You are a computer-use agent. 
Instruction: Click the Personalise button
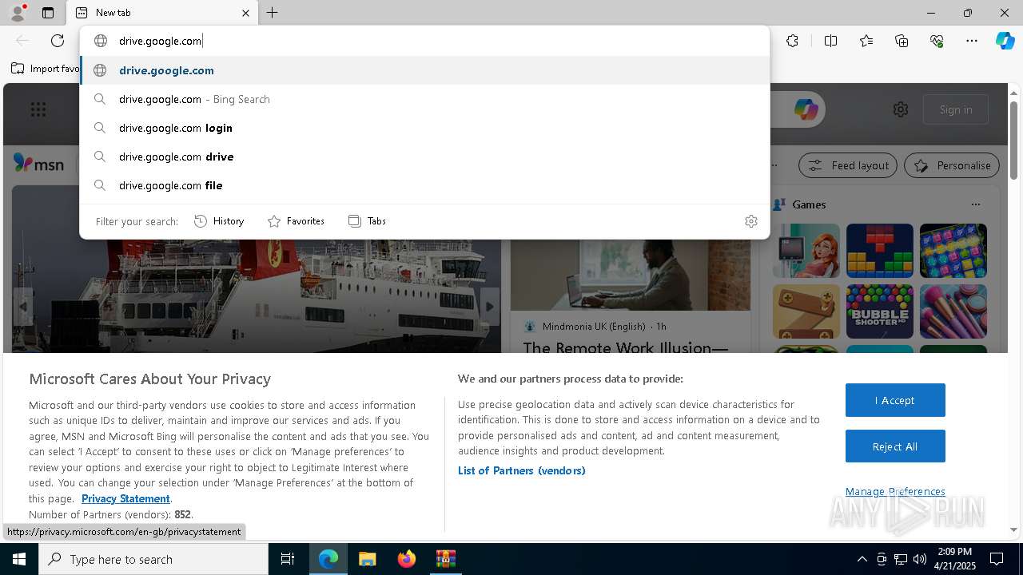pyautogui.click(x=952, y=165)
